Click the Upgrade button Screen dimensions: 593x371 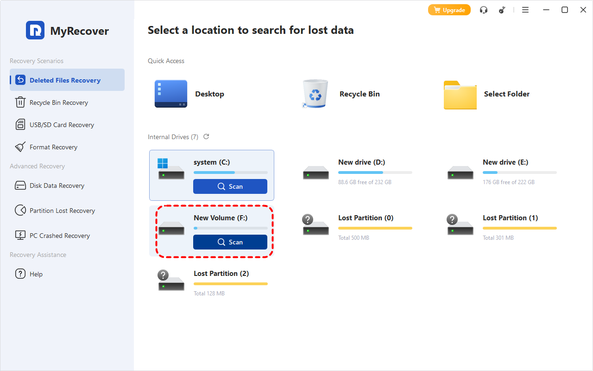point(449,10)
